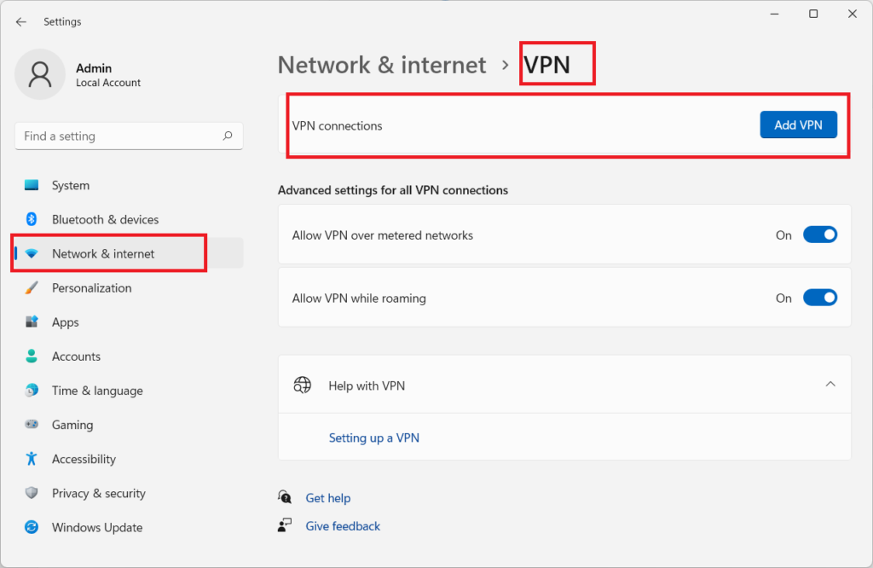Minimize the Settings window
The height and width of the screenshot is (568, 873).
tap(774, 14)
